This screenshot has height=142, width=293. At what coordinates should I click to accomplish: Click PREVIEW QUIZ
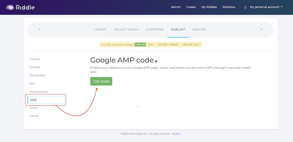(191, 45)
